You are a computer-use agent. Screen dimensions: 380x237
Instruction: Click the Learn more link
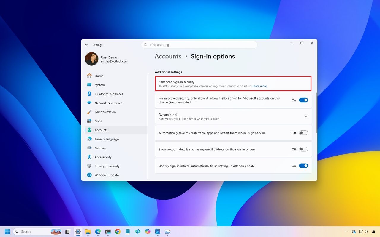pos(260,86)
